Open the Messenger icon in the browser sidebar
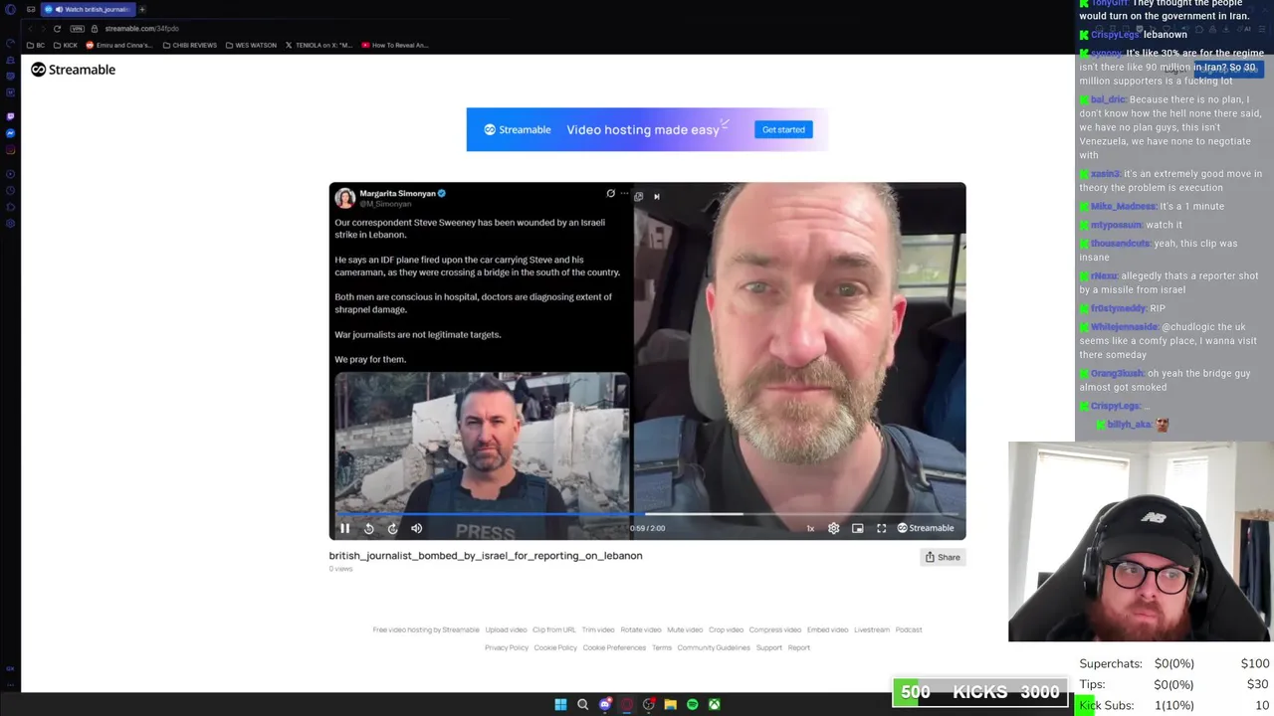Screen dimensions: 1274x716 (10, 133)
